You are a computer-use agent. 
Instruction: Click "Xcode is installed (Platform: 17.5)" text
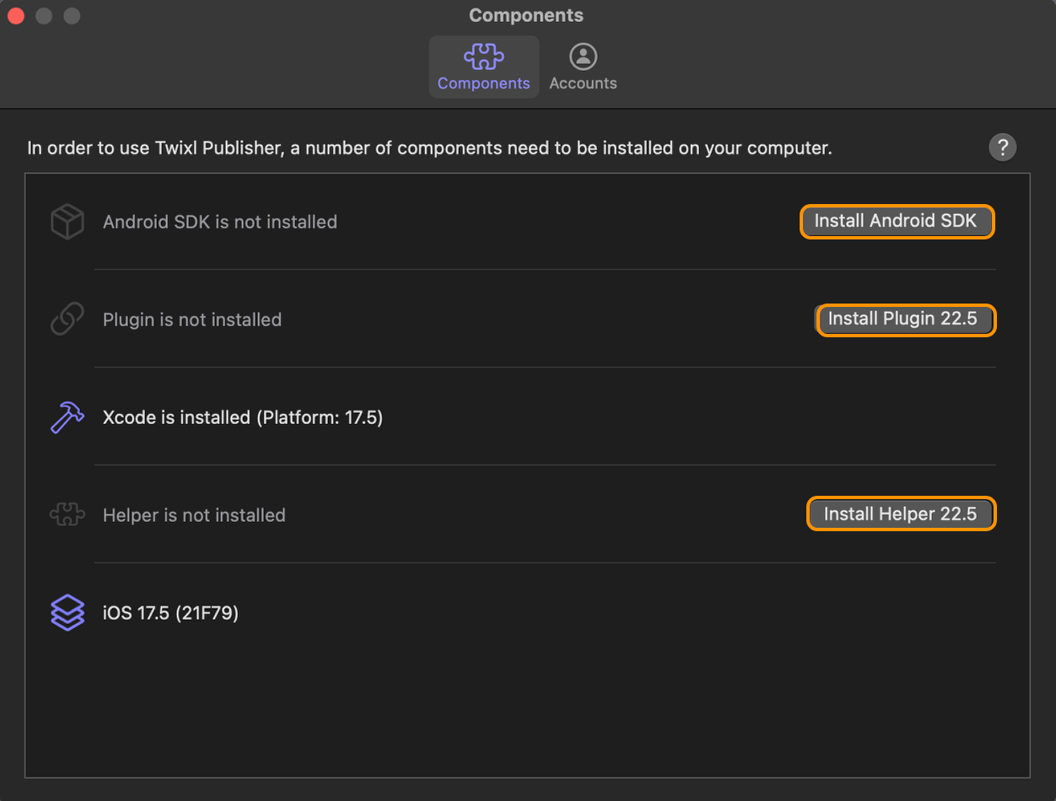[243, 417]
